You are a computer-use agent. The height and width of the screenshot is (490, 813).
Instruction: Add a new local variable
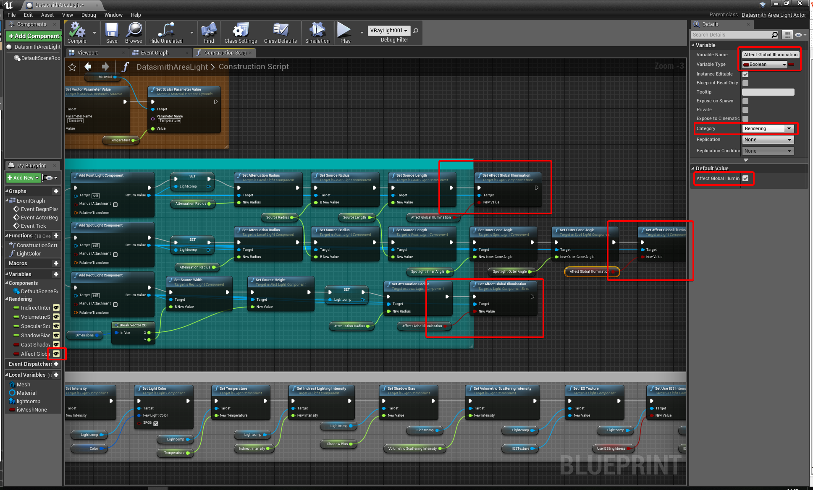(x=56, y=375)
